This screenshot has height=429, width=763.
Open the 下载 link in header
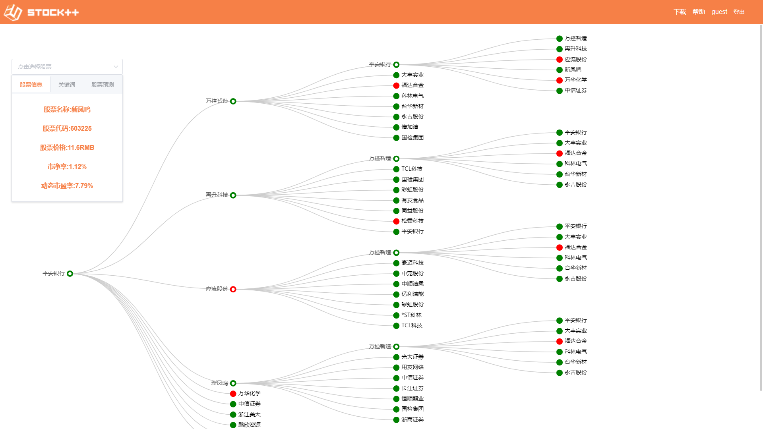[x=680, y=12]
